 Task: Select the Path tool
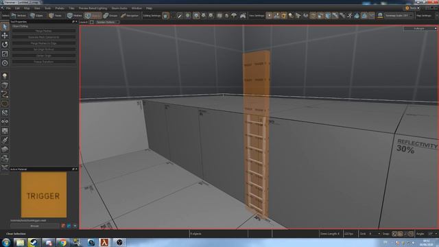tap(5, 95)
